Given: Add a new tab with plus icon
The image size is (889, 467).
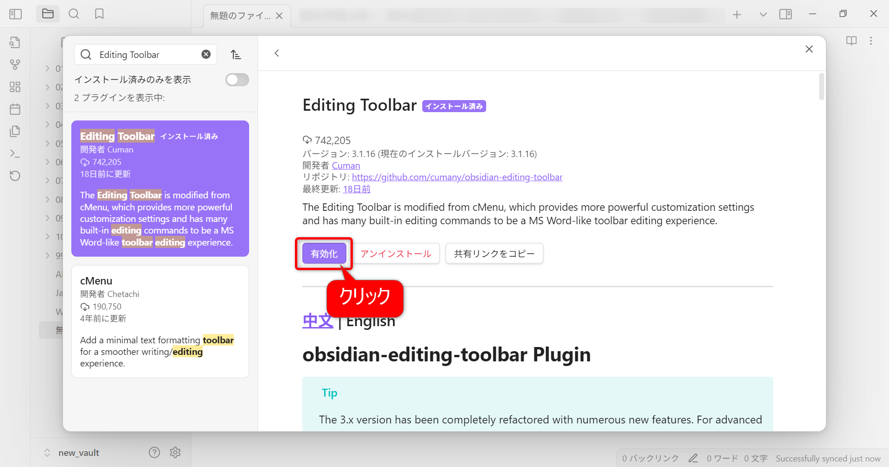Looking at the screenshot, I should [737, 14].
